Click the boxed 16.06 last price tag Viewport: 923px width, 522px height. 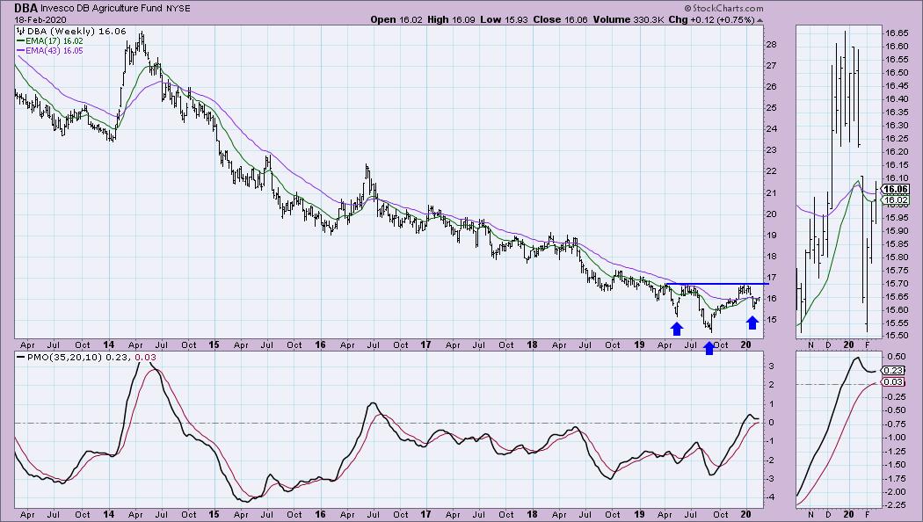[x=896, y=190]
